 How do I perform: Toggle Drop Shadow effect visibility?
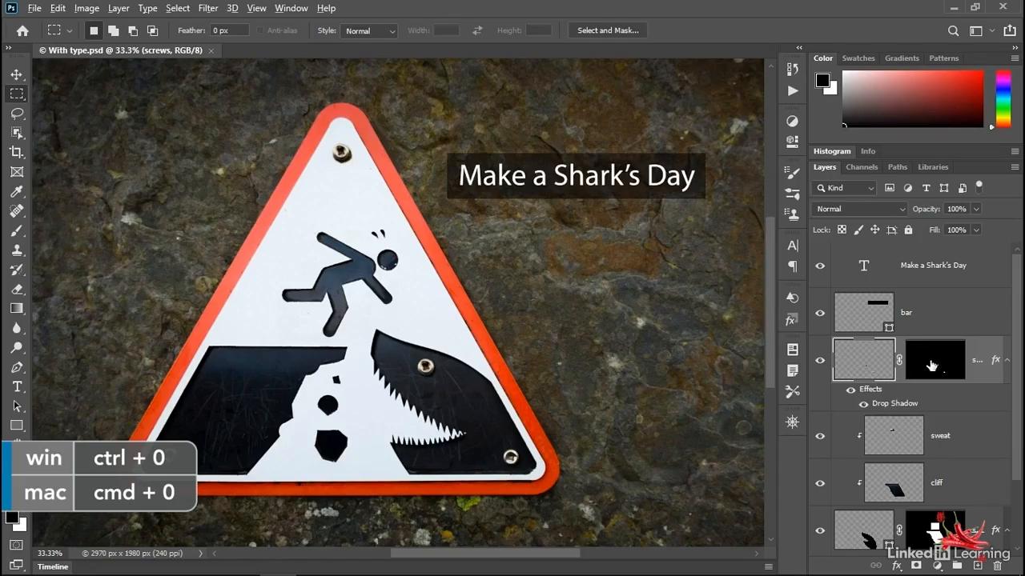[x=863, y=404]
